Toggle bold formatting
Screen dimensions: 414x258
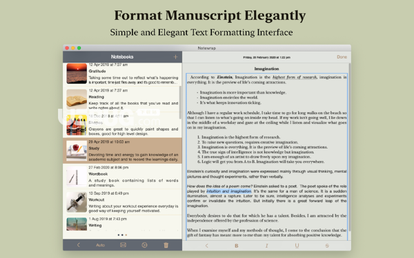click(x=236, y=246)
